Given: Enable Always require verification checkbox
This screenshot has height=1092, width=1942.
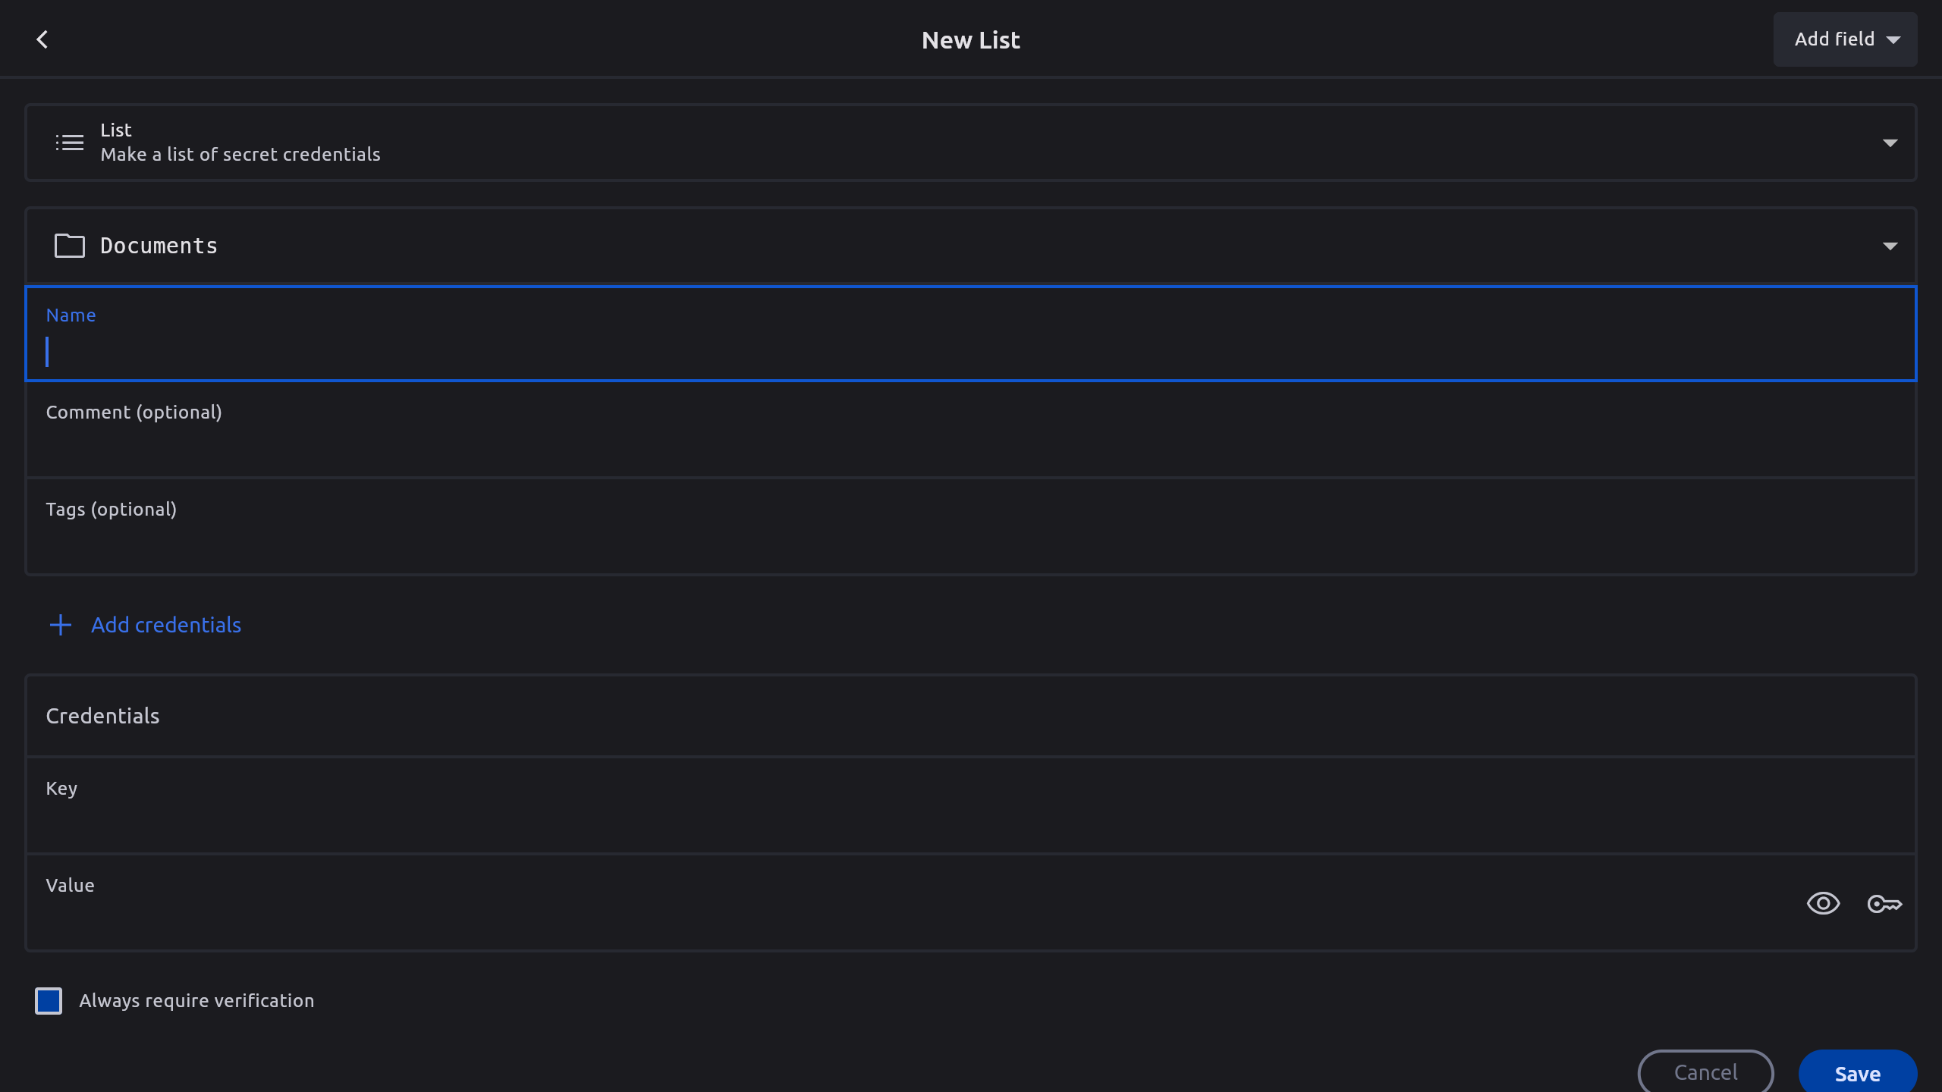Looking at the screenshot, I should [x=49, y=1001].
